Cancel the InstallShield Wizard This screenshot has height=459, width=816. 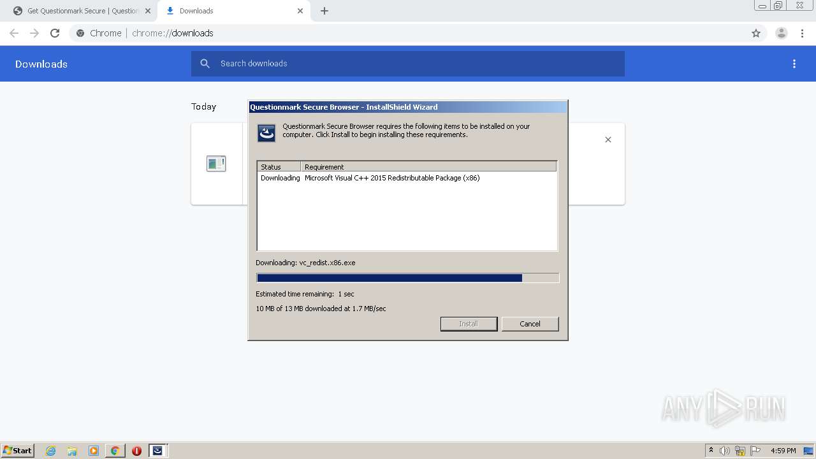point(530,324)
